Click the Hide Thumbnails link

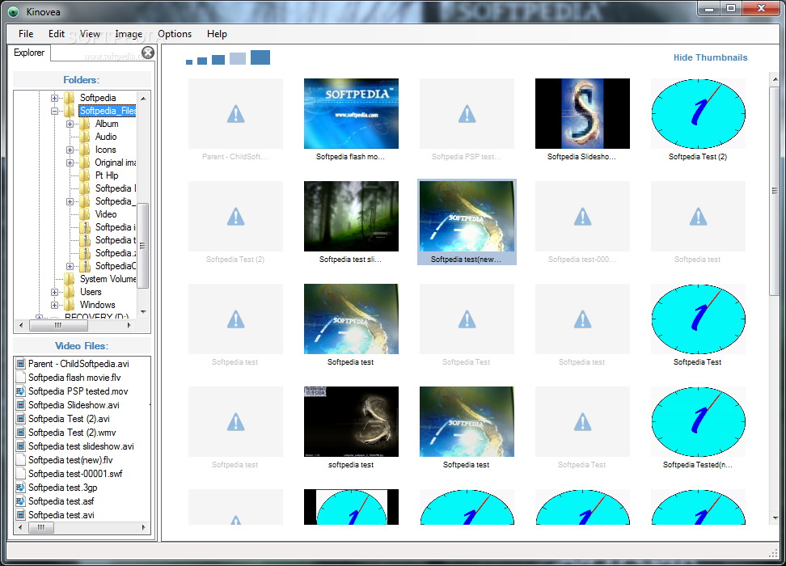click(x=710, y=57)
